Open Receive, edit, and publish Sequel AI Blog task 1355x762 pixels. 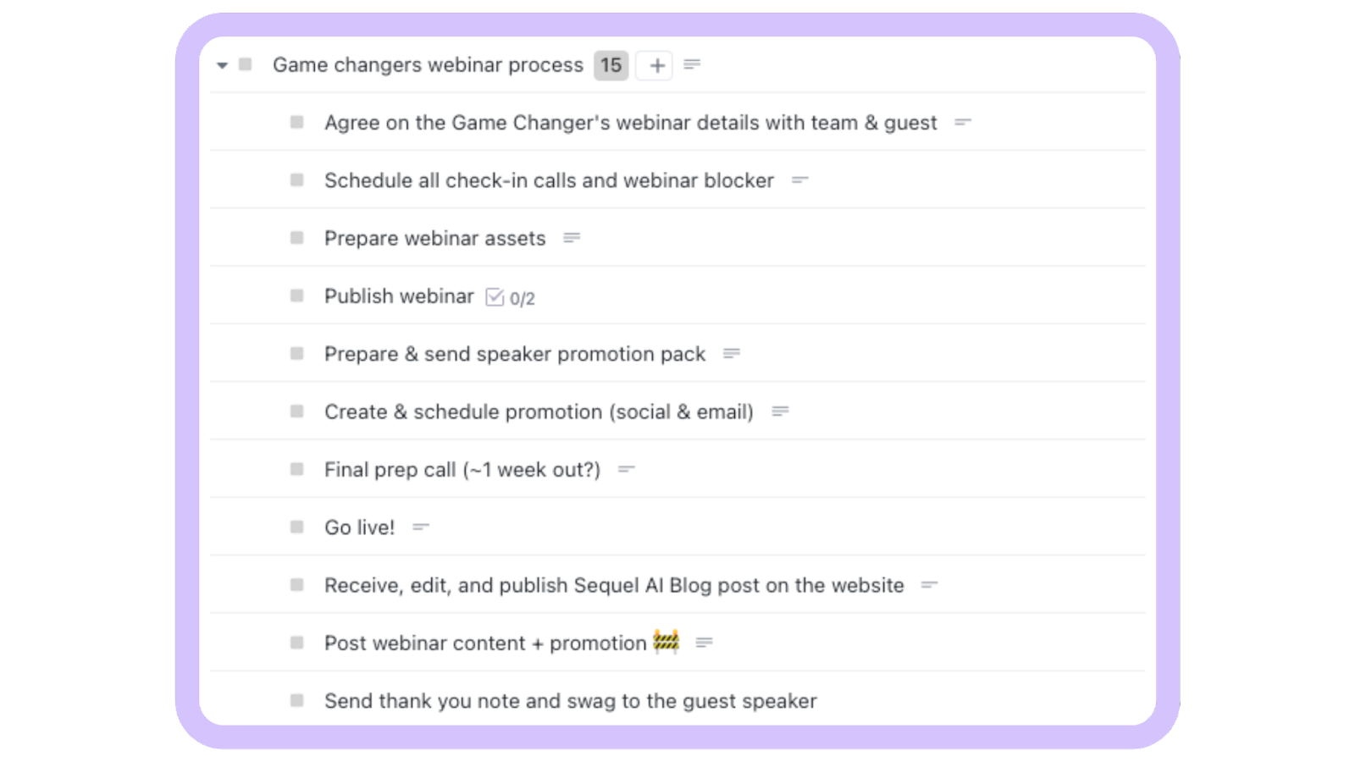click(x=614, y=585)
